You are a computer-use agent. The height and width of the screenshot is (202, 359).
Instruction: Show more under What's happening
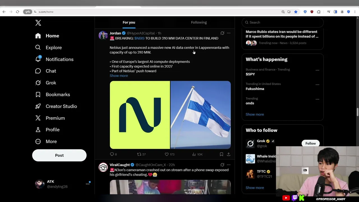tap(255, 114)
